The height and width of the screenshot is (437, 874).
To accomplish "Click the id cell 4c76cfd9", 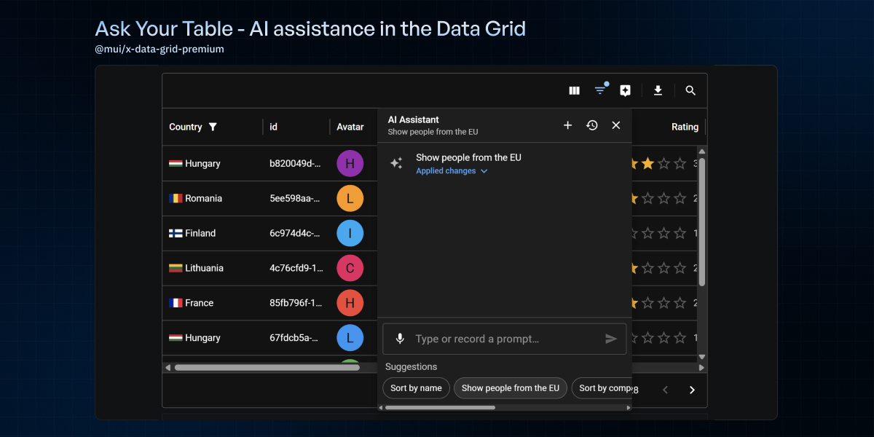I will [x=296, y=268].
